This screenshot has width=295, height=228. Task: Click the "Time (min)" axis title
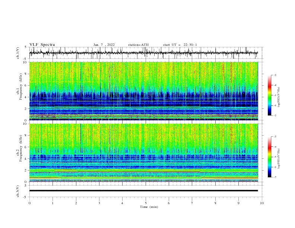tap(149, 207)
